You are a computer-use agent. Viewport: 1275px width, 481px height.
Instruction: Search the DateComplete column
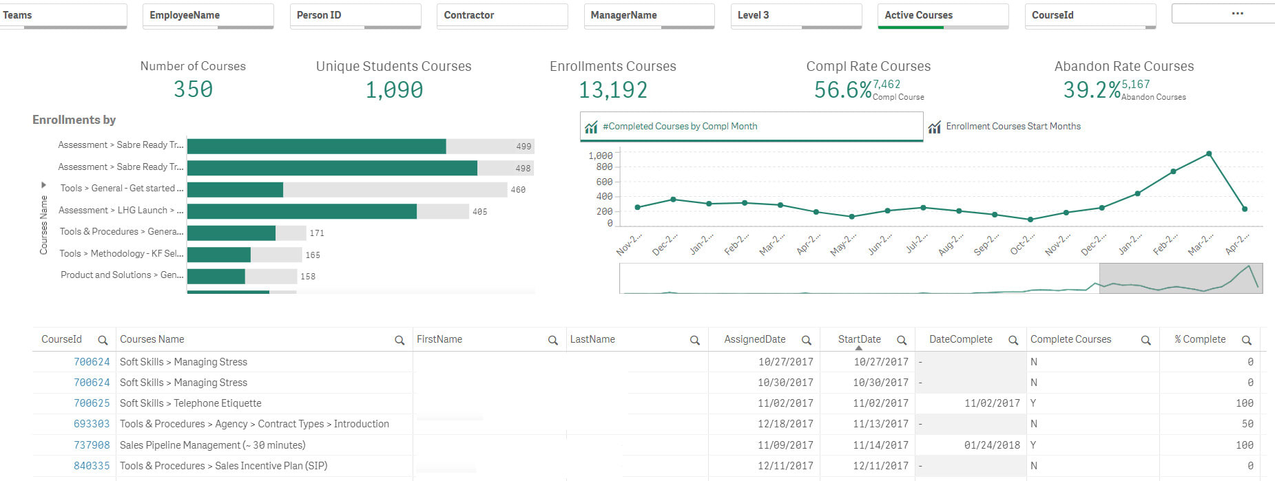[1013, 340]
